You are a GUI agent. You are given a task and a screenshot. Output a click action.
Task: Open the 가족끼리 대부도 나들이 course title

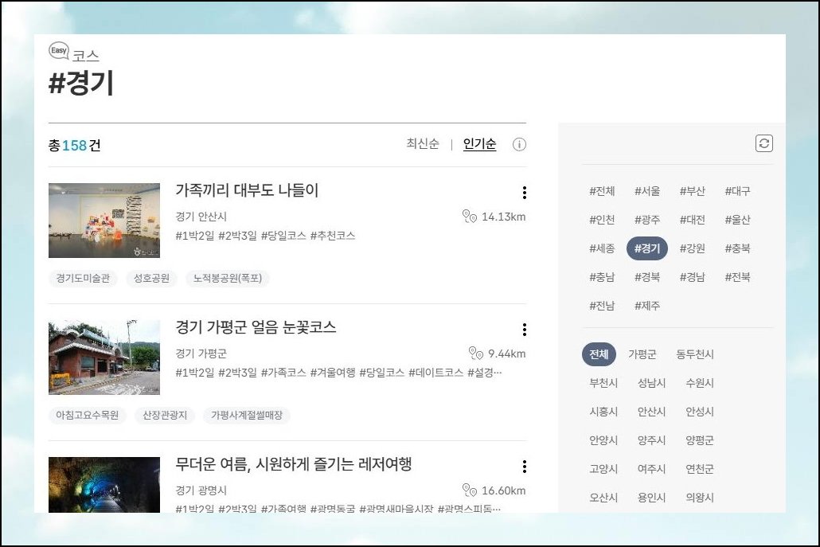247,189
